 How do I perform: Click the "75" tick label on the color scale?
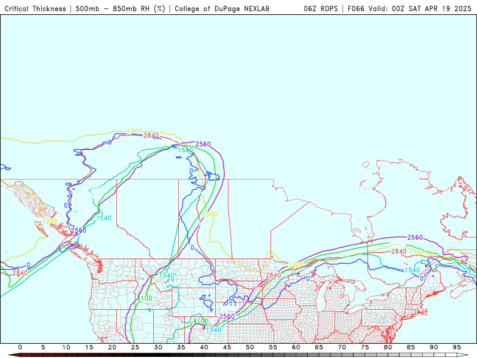click(365, 347)
